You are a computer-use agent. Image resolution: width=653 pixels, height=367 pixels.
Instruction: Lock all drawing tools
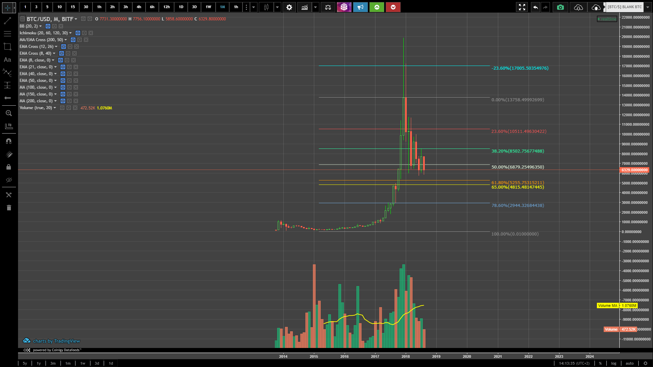[x=9, y=167]
